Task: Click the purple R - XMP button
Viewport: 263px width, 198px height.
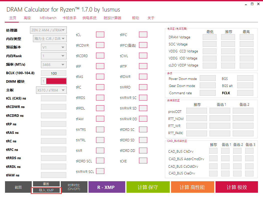Action: 107,187
